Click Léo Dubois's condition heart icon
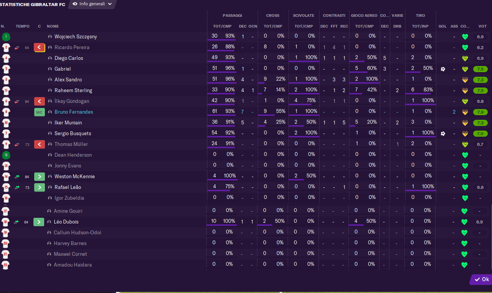Screen dimensions: 492x293 [x=464, y=222]
